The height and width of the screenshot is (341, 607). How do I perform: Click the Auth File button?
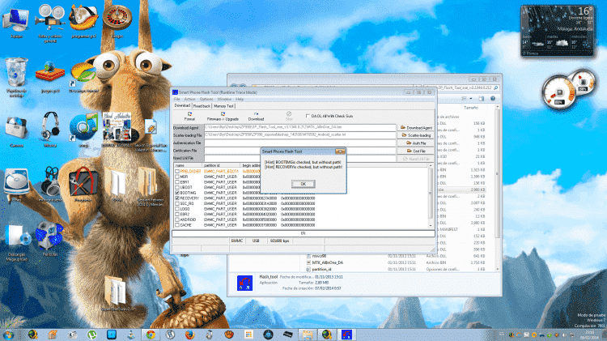click(x=416, y=143)
